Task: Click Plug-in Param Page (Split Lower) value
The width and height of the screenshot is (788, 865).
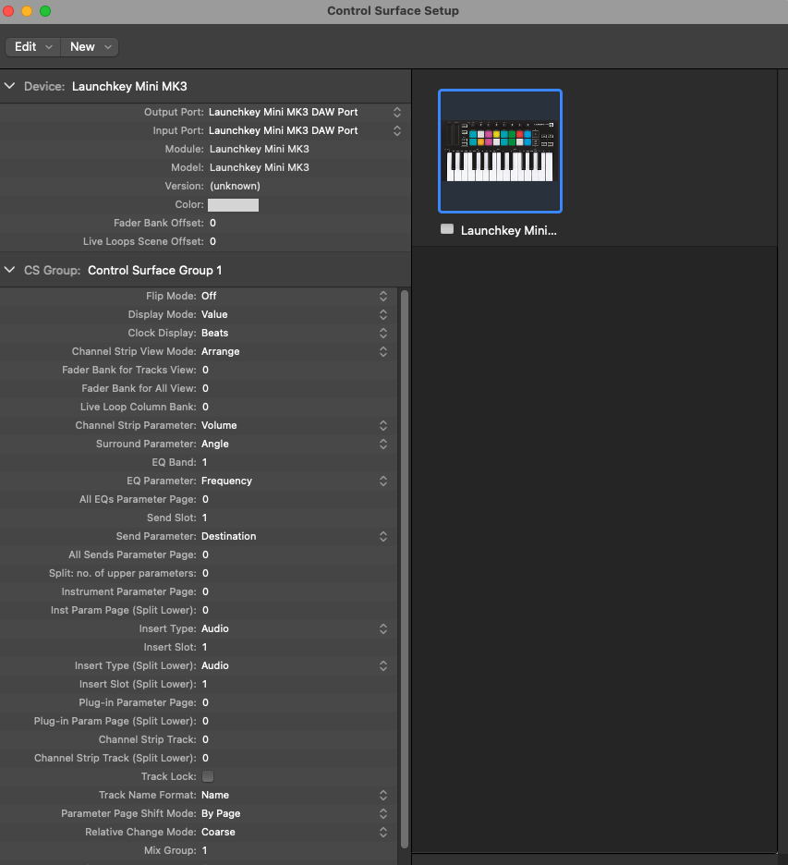Action: pyautogui.click(x=205, y=721)
